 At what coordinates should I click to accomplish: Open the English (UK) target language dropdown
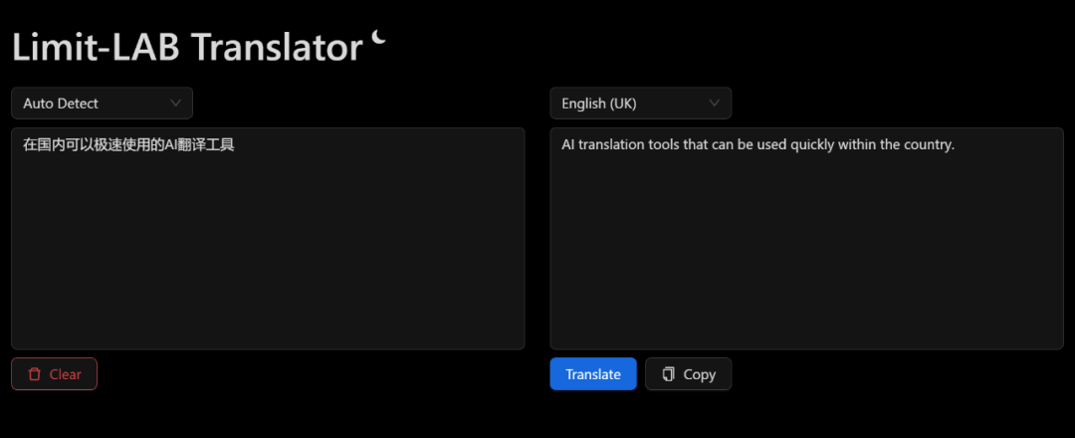(x=640, y=104)
